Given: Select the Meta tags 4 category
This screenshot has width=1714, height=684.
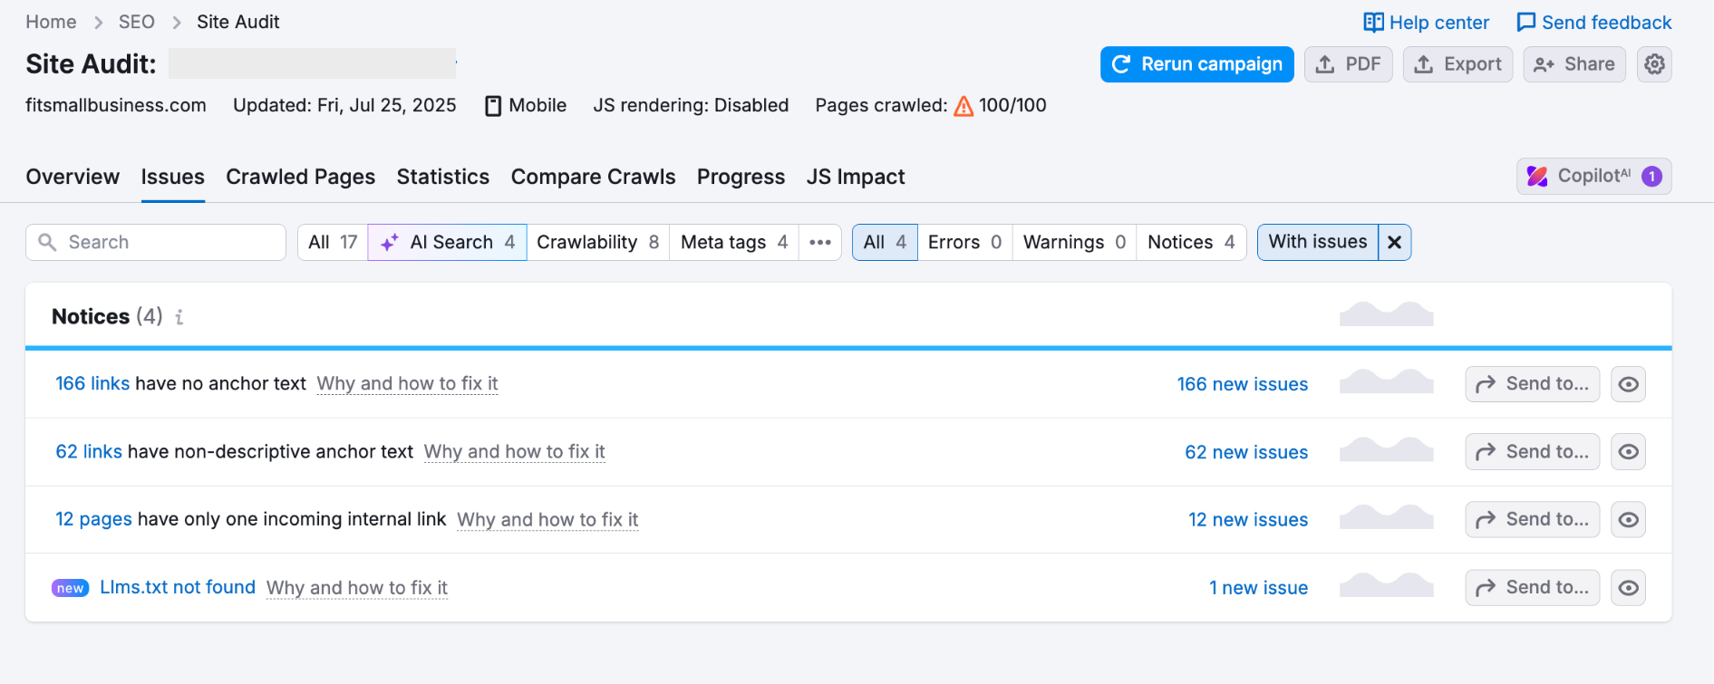Looking at the screenshot, I should pos(734,242).
